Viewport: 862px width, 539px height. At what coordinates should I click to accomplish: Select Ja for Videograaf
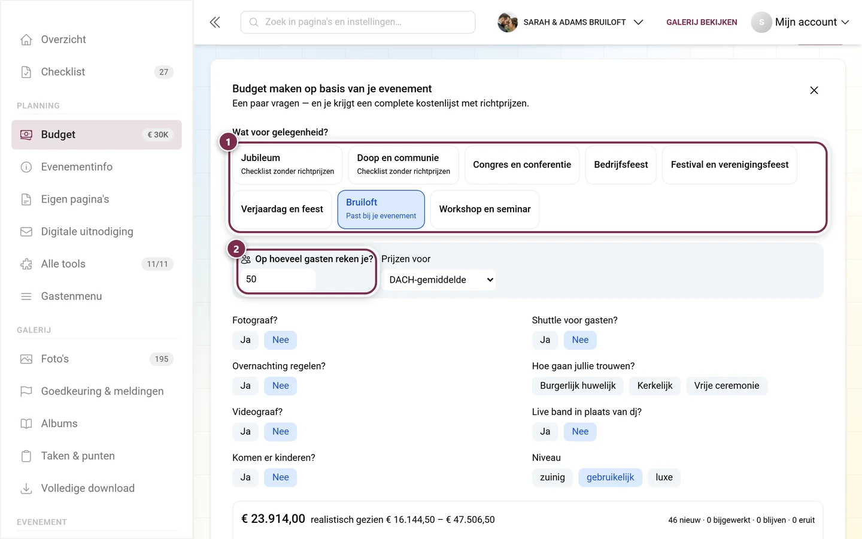click(x=245, y=432)
